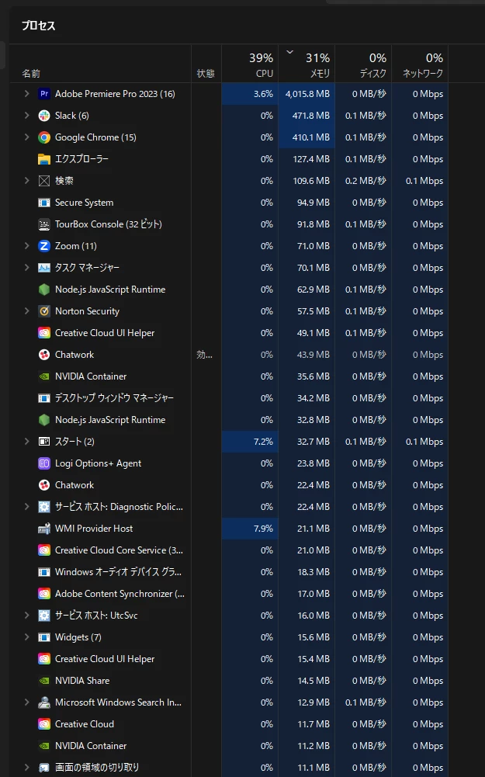Sort by ディスク column header
Image resolution: width=485 pixels, height=777 pixels.
coord(363,64)
